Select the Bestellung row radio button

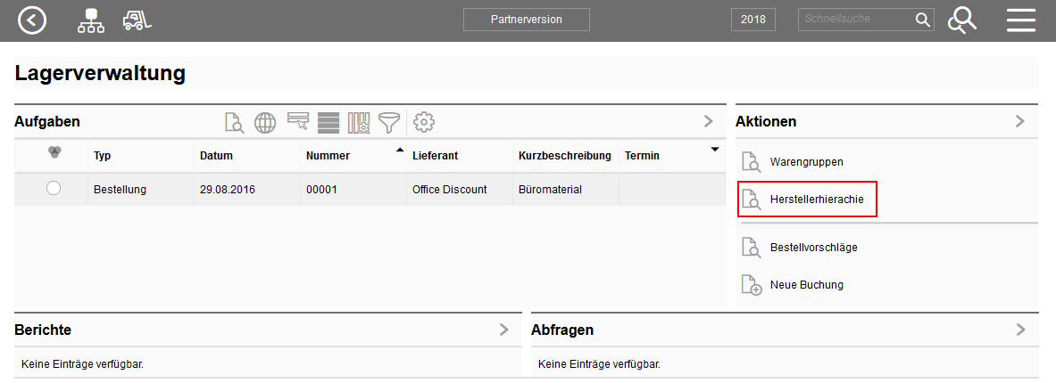pos(54,188)
